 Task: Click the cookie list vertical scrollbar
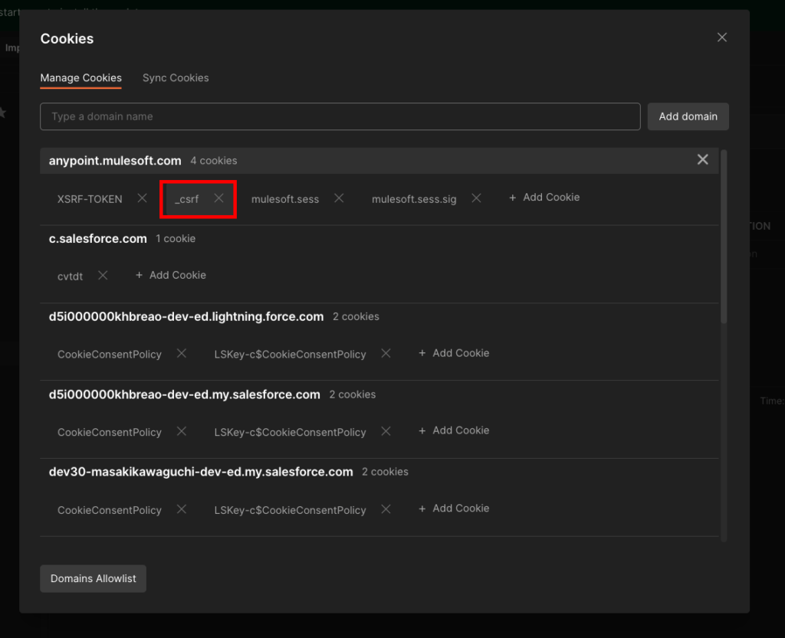pos(724,237)
